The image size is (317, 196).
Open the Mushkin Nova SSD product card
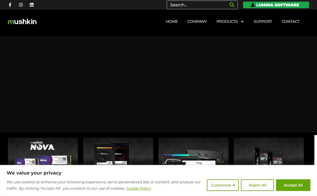pyautogui.click(x=43, y=152)
